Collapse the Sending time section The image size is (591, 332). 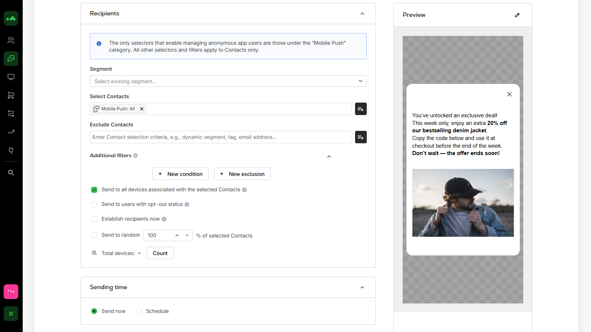click(x=362, y=287)
